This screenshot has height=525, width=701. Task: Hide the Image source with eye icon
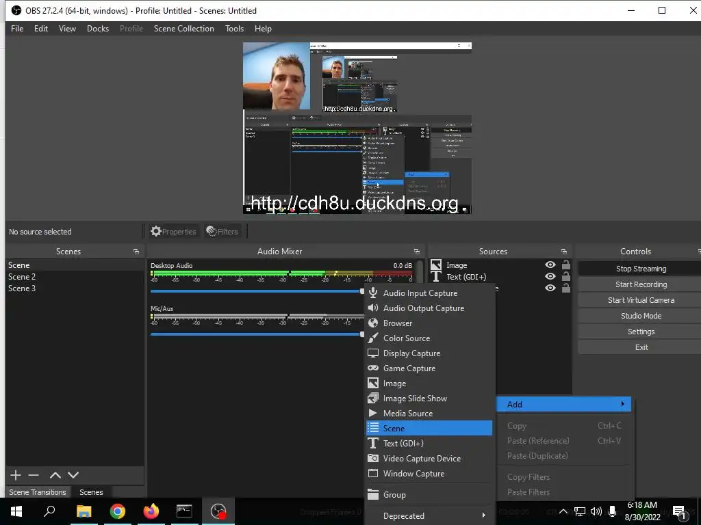(x=550, y=265)
